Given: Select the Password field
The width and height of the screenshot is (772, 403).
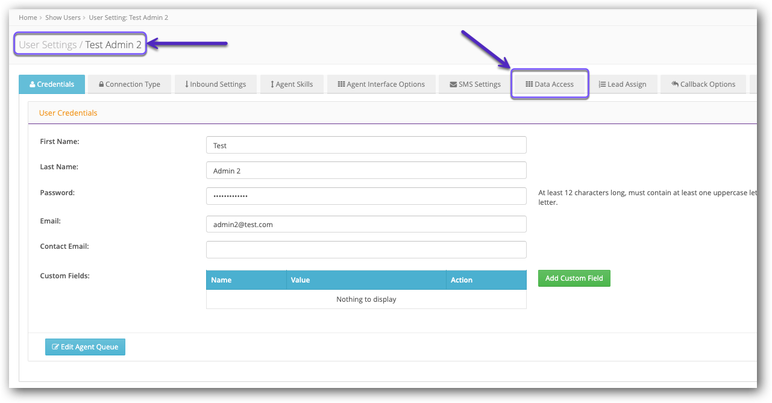Looking at the screenshot, I should [366, 196].
